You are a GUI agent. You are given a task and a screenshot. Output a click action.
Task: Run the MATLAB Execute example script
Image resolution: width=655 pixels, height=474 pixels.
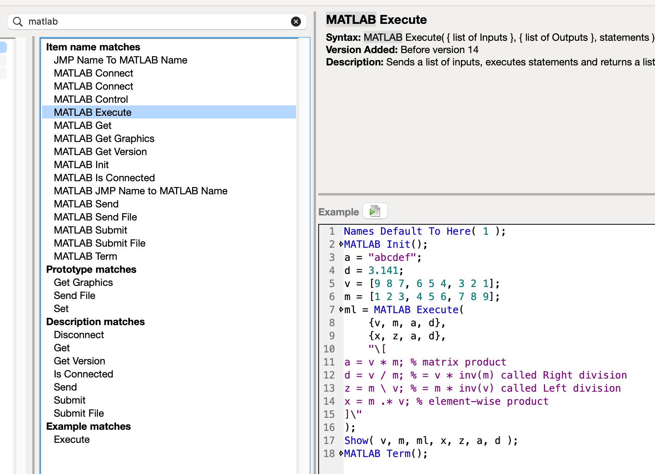click(374, 211)
